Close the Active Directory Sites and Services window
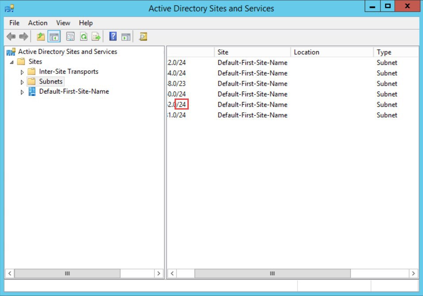The height and width of the screenshot is (296, 423). 408,6
